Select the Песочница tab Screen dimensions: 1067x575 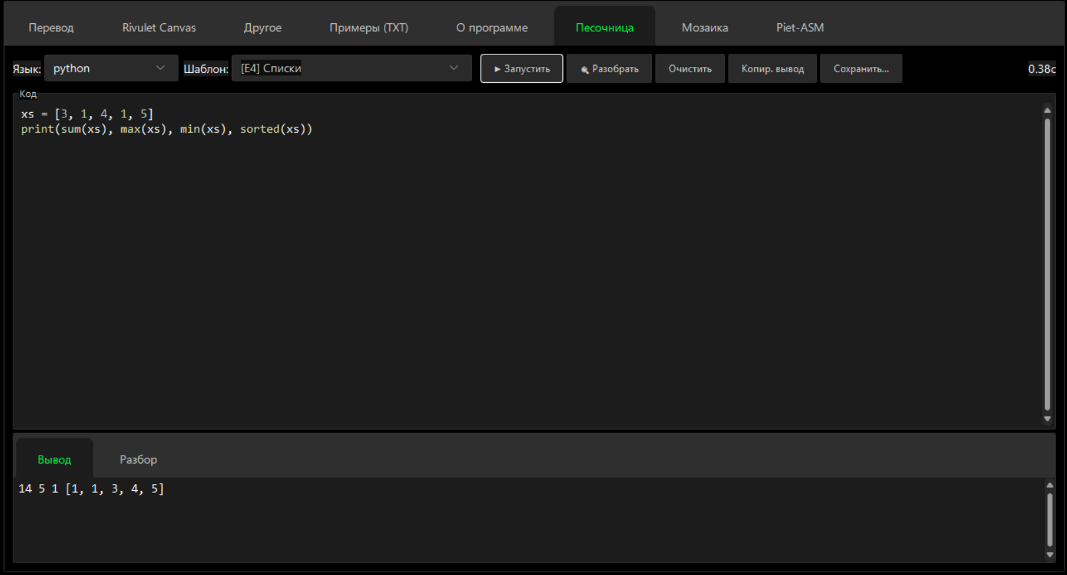click(605, 27)
